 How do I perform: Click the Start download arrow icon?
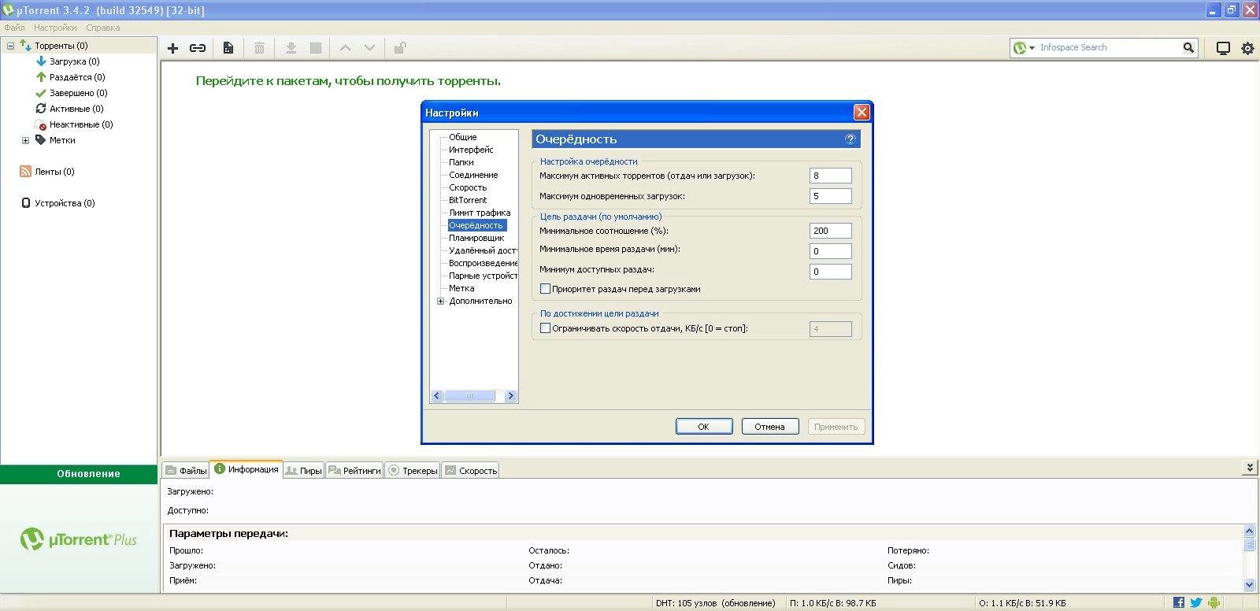[x=291, y=48]
